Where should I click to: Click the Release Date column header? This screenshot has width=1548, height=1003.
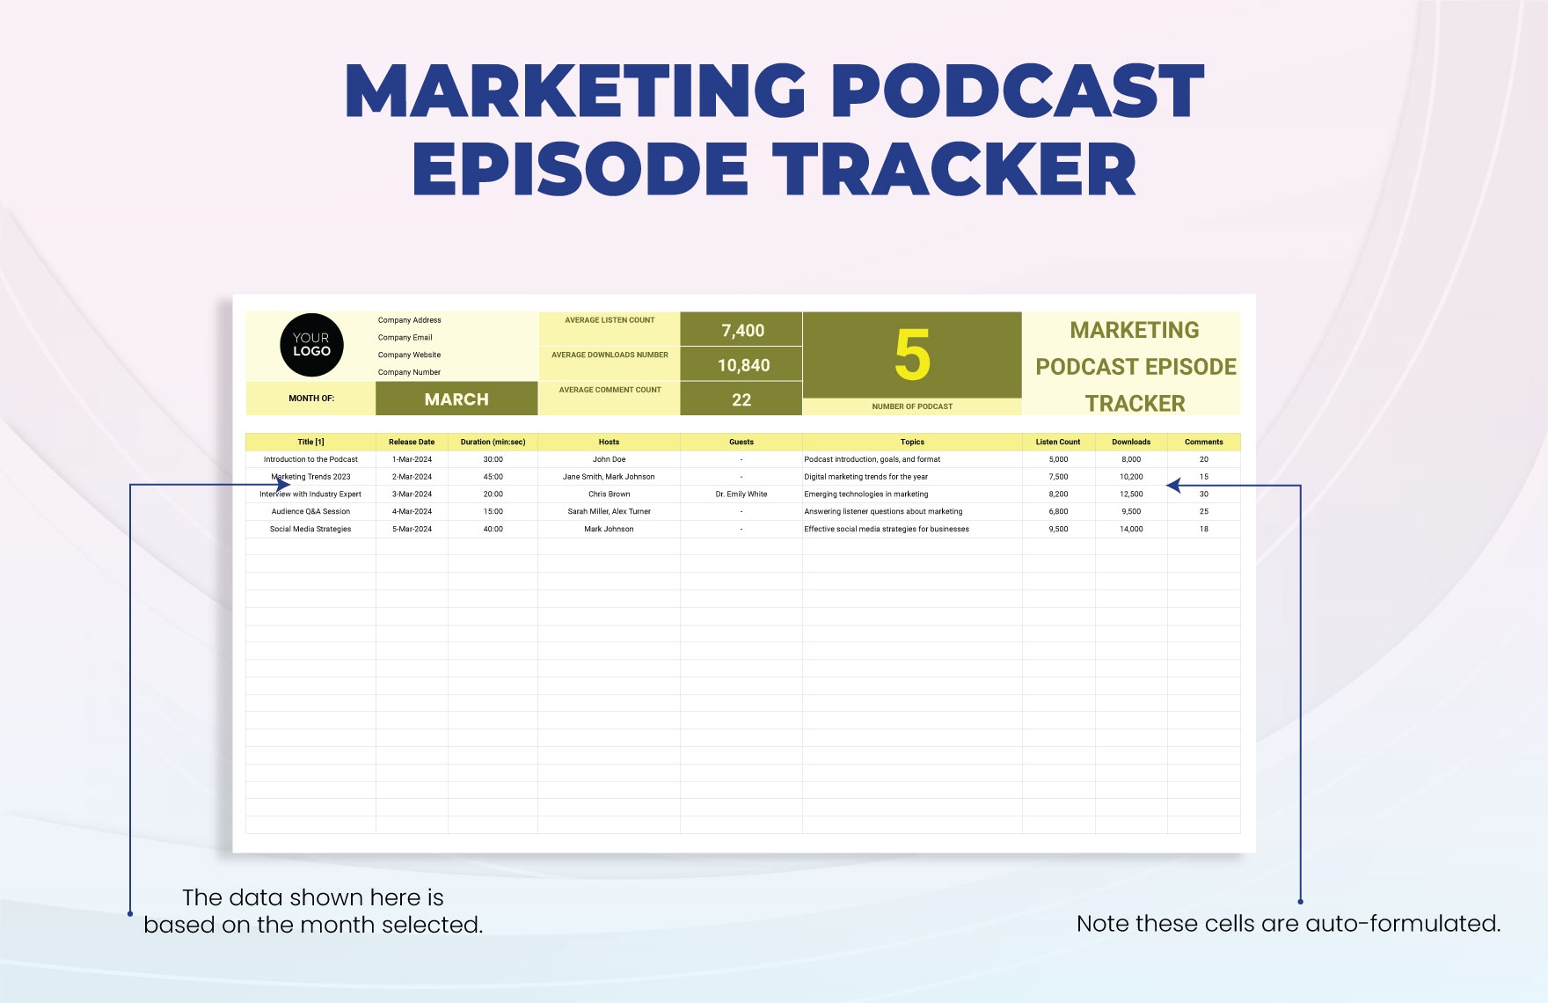[x=410, y=442]
